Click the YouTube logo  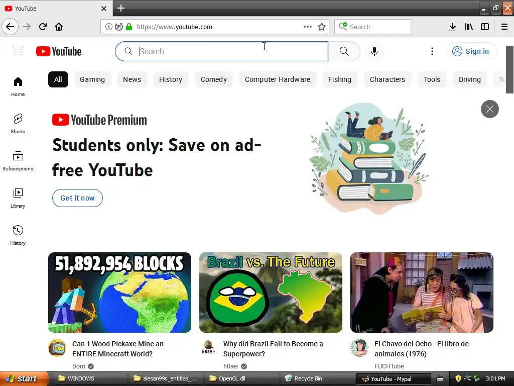coord(59,51)
